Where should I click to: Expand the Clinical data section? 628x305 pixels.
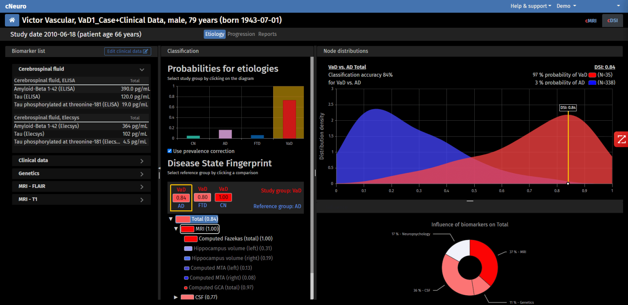[x=142, y=161]
